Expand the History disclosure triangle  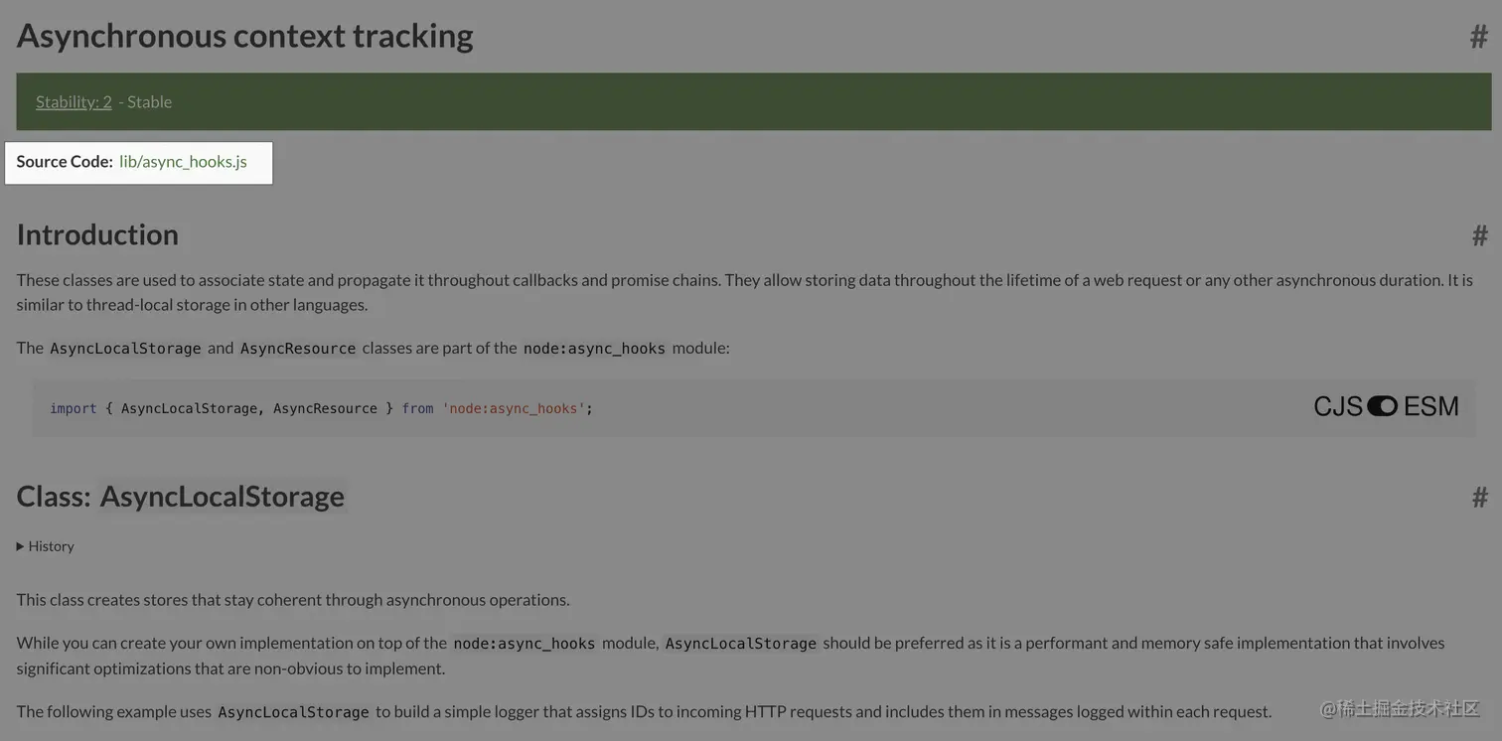tap(20, 546)
